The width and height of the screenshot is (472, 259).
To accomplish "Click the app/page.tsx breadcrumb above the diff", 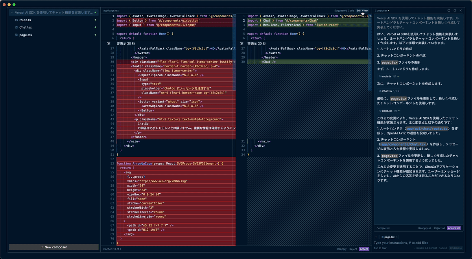I will tap(111, 11).
